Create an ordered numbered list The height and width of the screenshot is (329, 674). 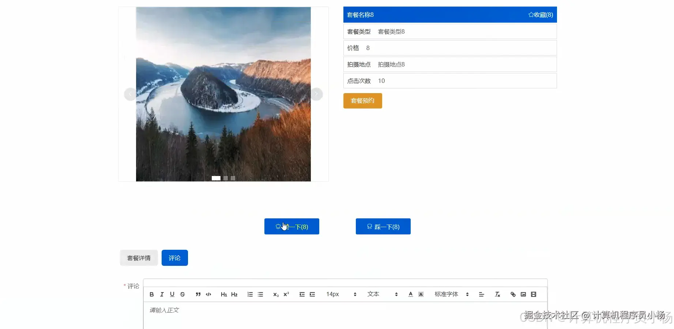click(x=250, y=294)
